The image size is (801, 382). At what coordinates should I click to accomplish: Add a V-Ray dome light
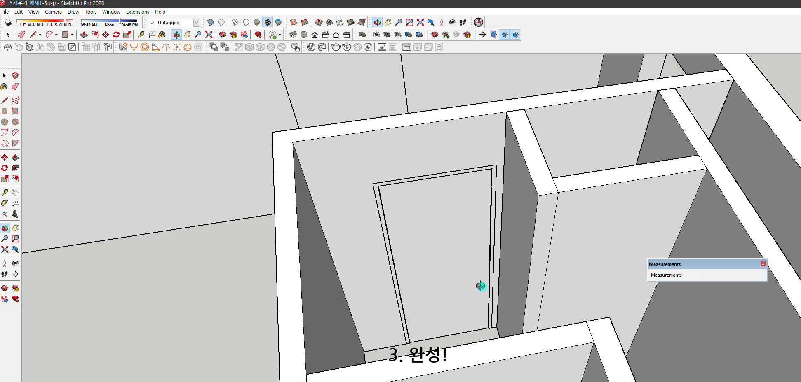(188, 47)
